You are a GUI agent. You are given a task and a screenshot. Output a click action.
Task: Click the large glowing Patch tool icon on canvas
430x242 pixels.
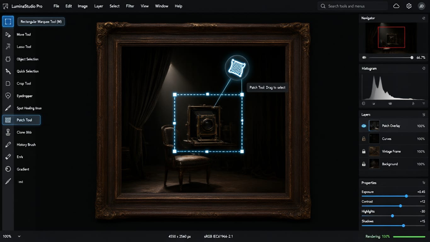pyautogui.click(x=237, y=67)
